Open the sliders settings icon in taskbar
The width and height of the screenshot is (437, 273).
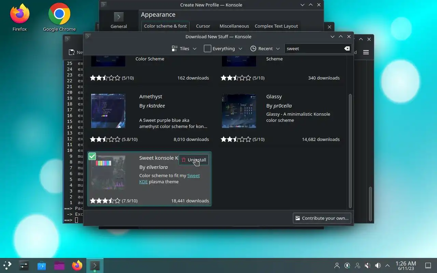coord(24,265)
